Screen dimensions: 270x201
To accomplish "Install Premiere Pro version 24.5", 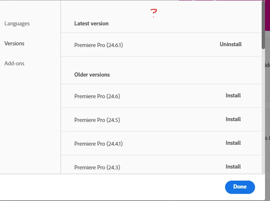I will tap(233, 119).
